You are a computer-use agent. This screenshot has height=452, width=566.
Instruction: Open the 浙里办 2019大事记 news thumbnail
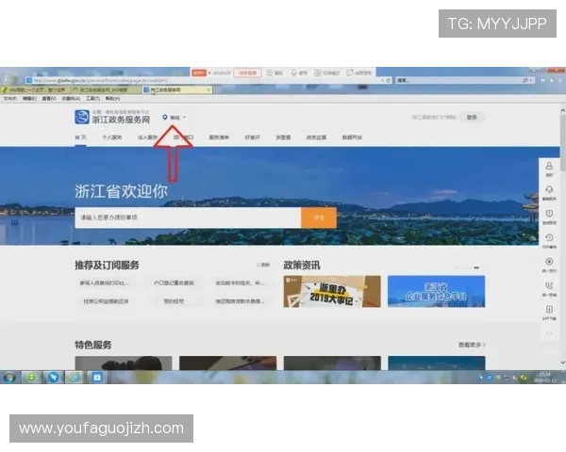click(x=332, y=292)
